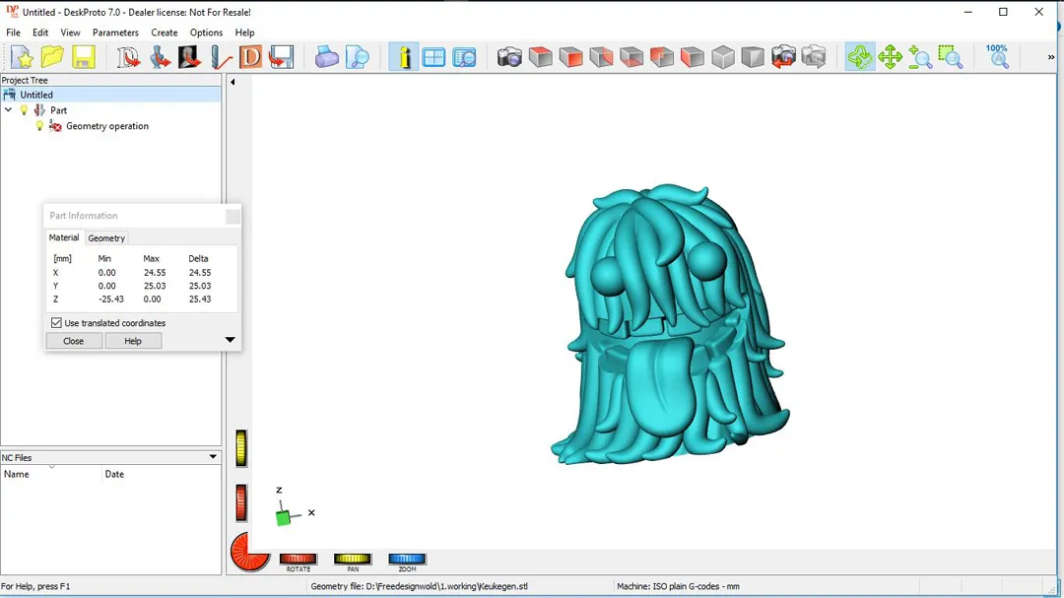Toggle the light bulb visibility for Part
Viewport: 1064px width, 598px height.
click(x=24, y=110)
